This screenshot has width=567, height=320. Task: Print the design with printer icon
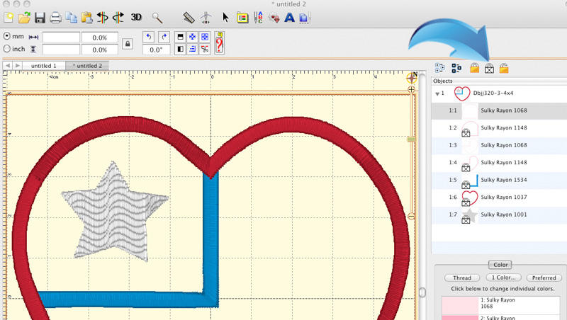[x=55, y=17]
